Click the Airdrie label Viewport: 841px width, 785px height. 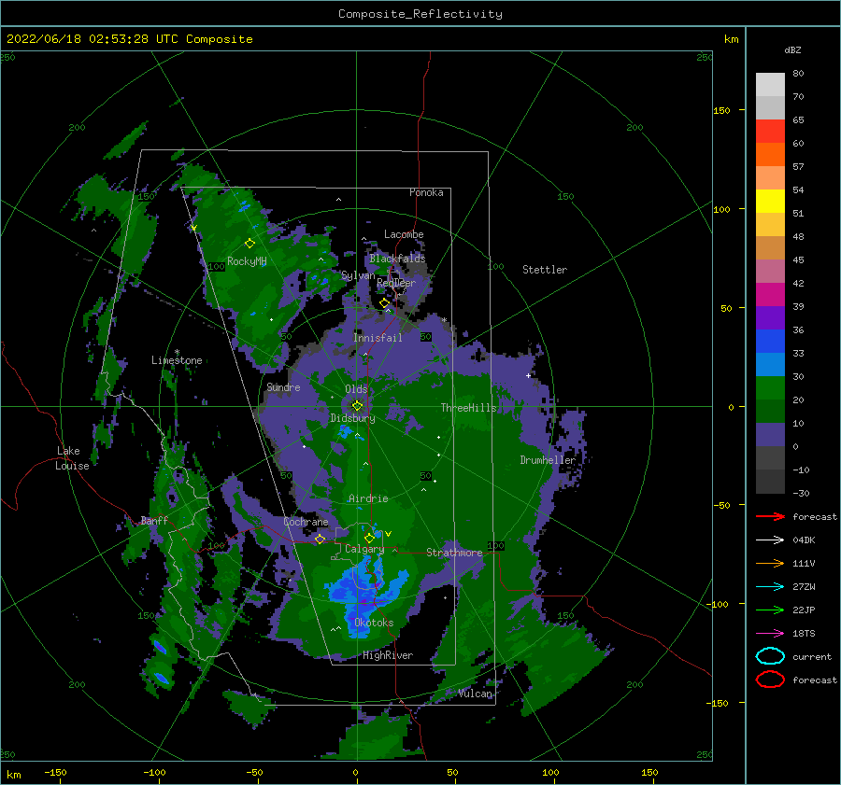pyautogui.click(x=368, y=498)
